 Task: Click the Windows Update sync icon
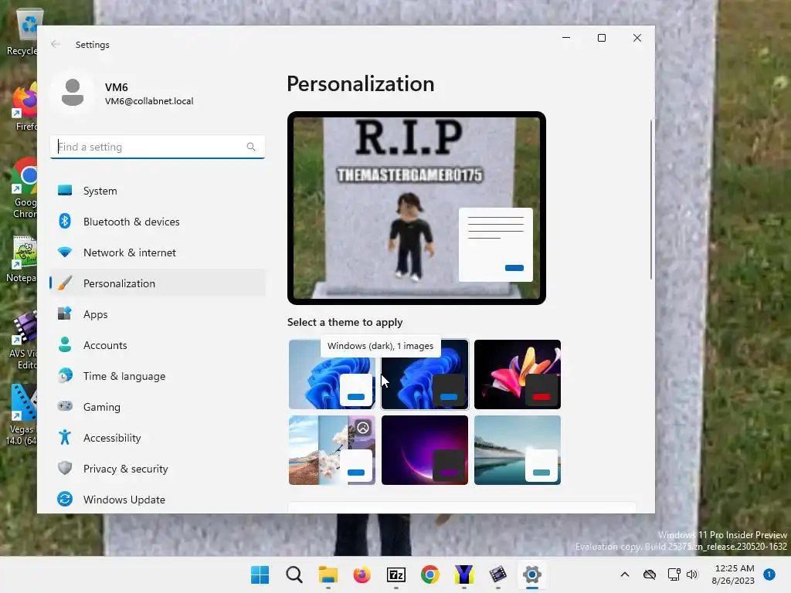pyautogui.click(x=65, y=499)
